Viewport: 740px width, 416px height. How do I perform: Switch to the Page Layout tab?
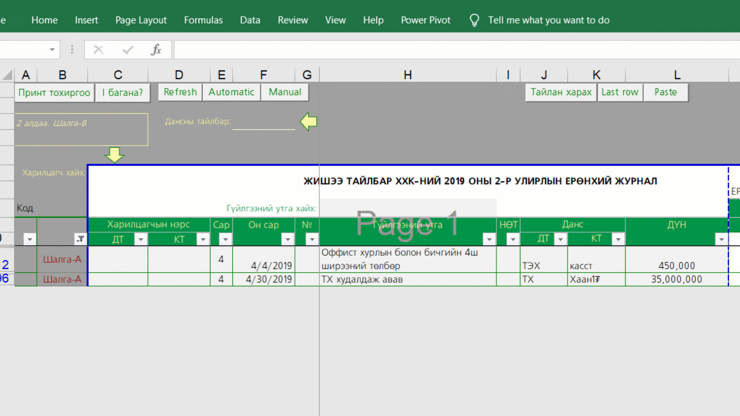[x=141, y=20]
